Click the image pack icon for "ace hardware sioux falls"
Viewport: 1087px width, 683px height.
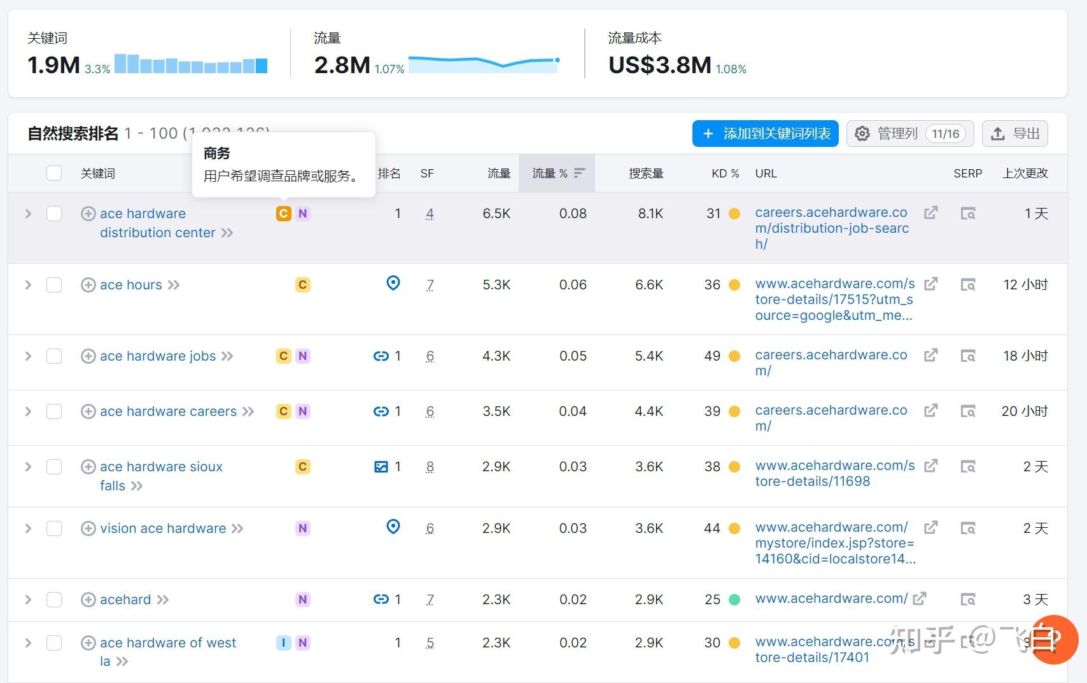pyautogui.click(x=381, y=466)
